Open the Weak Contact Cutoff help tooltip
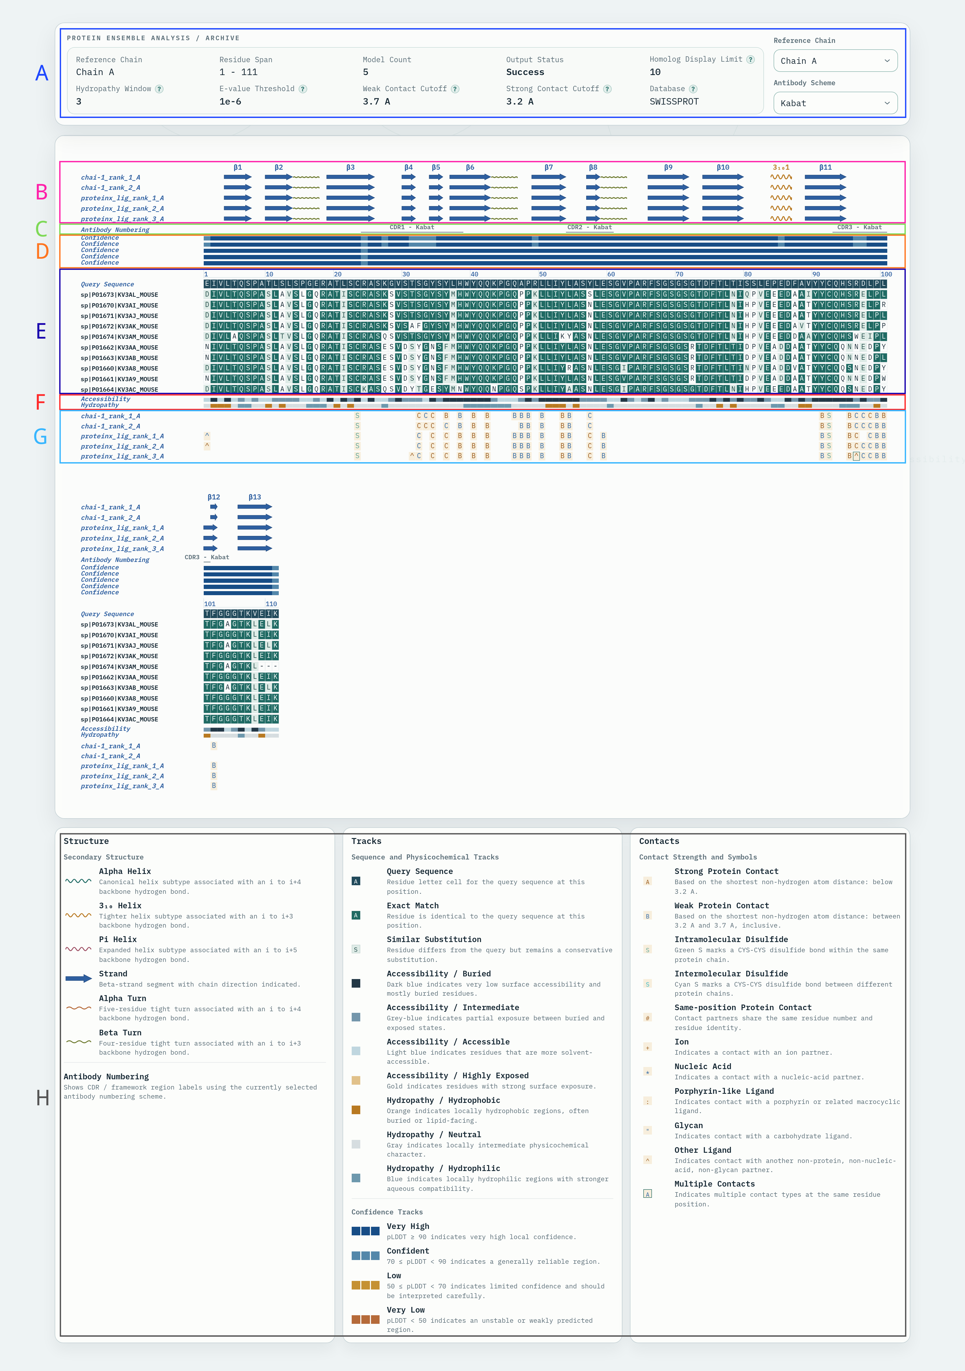This screenshot has width=965, height=1371. 455,89
